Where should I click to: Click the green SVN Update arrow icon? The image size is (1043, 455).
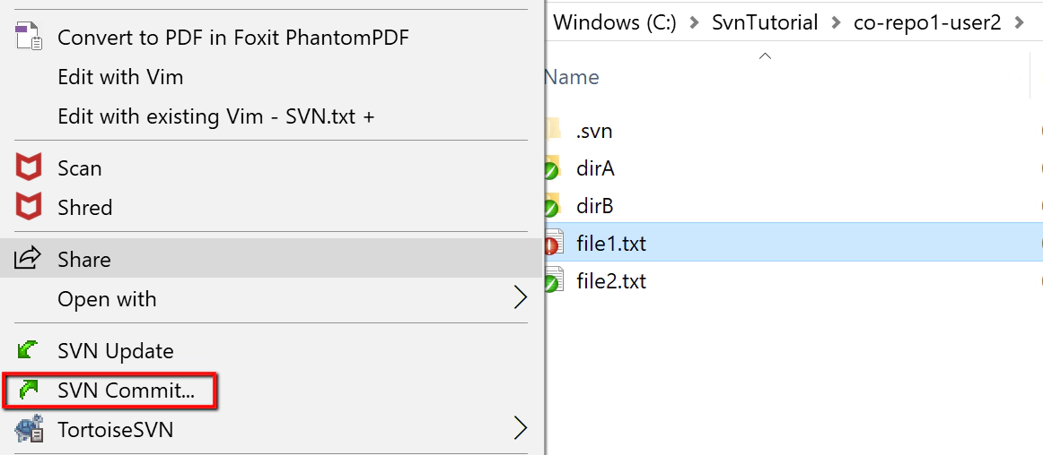(28, 350)
